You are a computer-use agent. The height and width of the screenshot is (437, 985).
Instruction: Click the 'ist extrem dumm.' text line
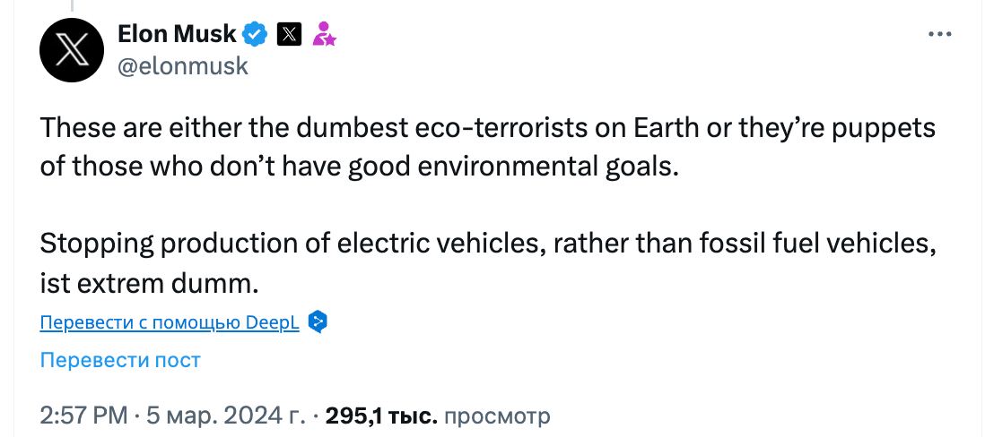pyautogui.click(x=149, y=284)
